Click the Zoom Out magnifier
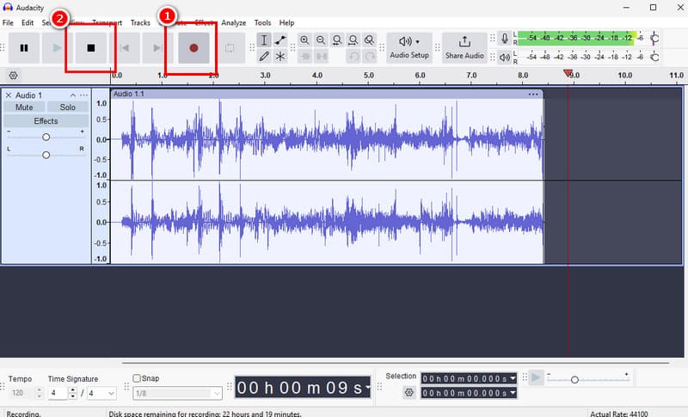 click(x=321, y=40)
